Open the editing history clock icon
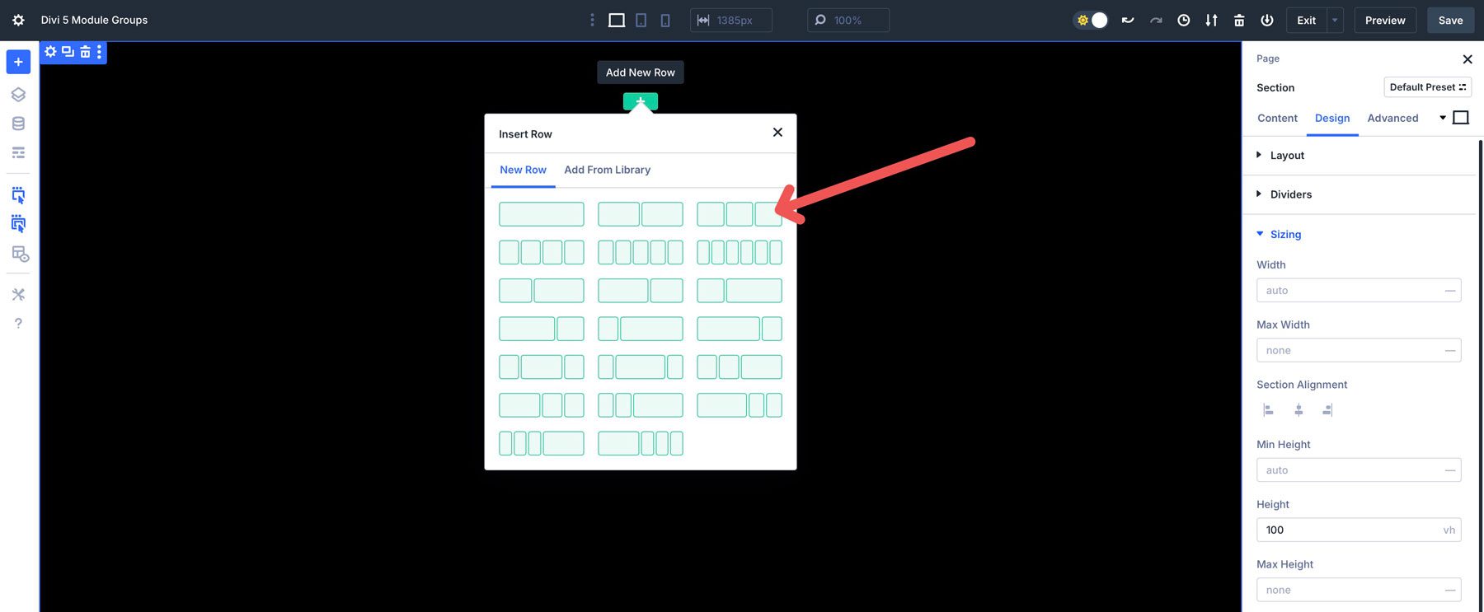 pyautogui.click(x=1183, y=21)
